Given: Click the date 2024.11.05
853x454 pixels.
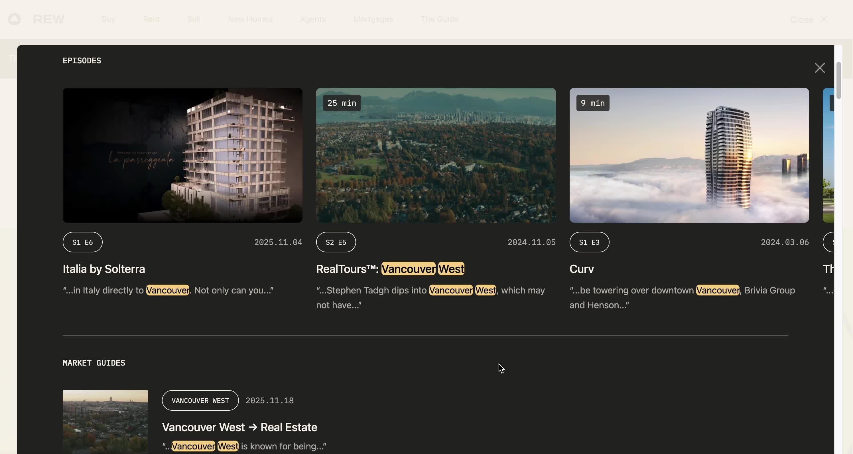Looking at the screenshot, I should [531, 242].
